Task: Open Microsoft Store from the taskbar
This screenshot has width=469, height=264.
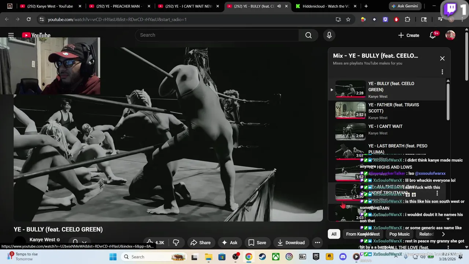Action: pyautogui.click(x=222, y=257)
